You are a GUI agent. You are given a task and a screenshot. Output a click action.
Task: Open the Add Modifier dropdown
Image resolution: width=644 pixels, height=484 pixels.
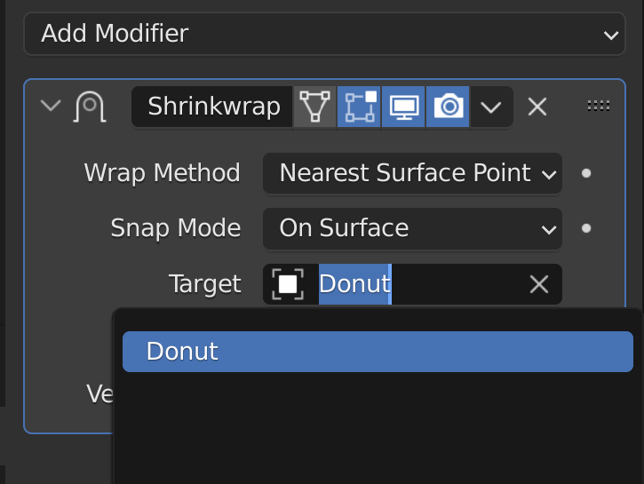pyautogui.click(x=324, y=34)
